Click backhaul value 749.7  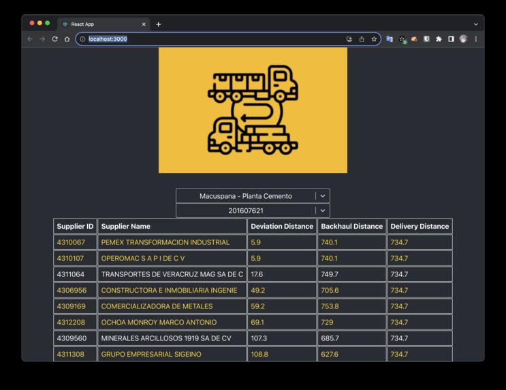coord(330,274)
